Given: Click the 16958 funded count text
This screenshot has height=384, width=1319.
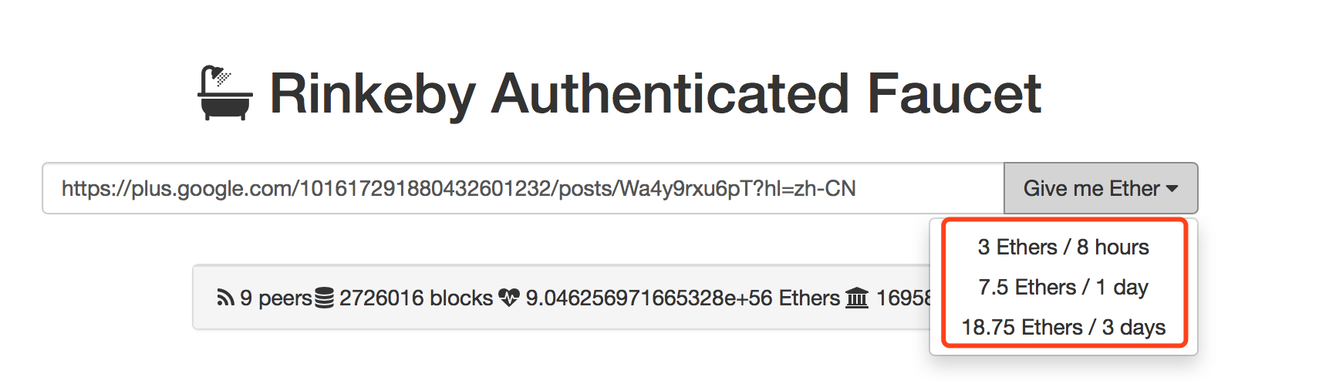Looking at the screenshot, I should pos(903,298).
